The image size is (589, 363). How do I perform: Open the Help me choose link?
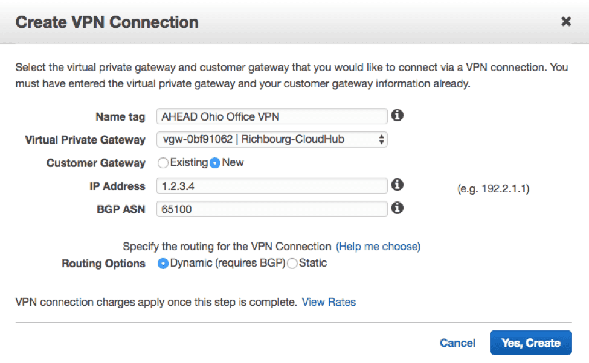[x=378, y=247]
